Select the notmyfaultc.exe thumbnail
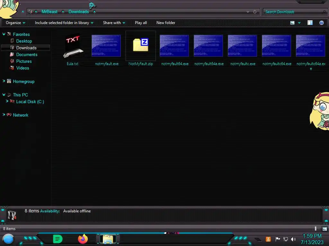Screen dimensions: 329x246 (242, 46)
